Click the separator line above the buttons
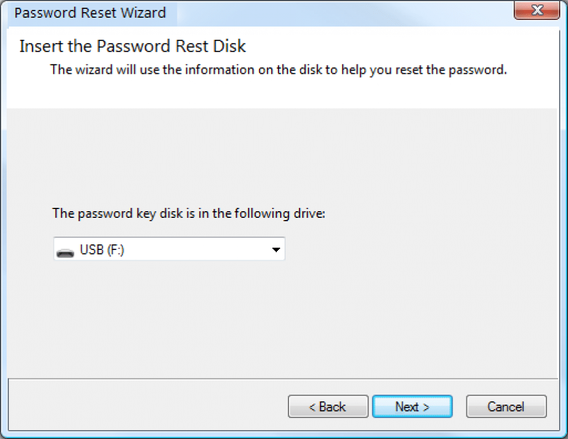Screen dimensions: 568x439 coord(277,380)
